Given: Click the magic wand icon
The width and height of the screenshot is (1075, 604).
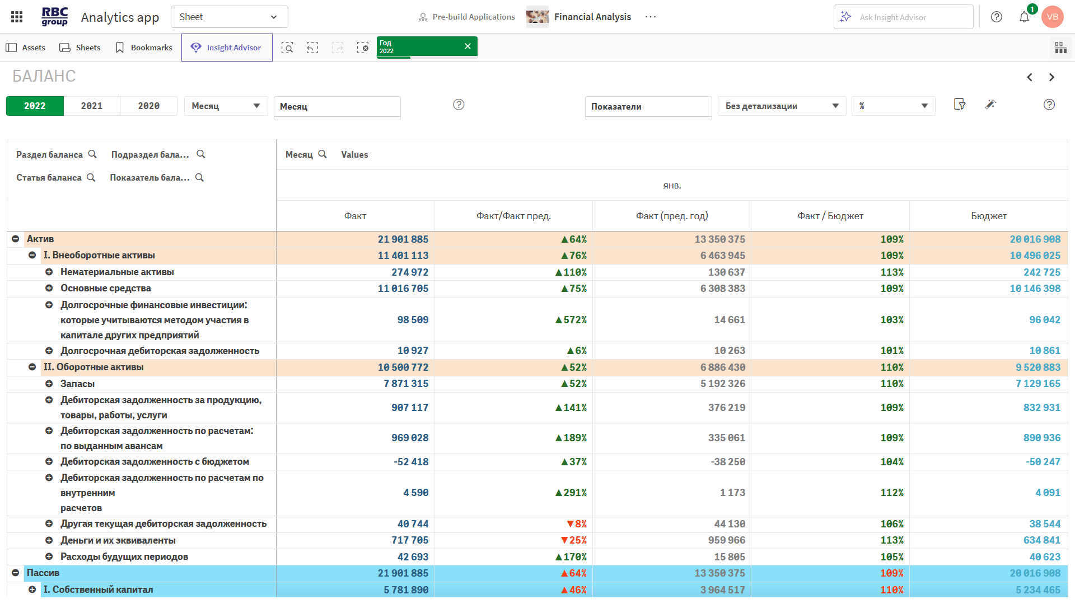Looking at the screenshot, I should coord(990,105).
